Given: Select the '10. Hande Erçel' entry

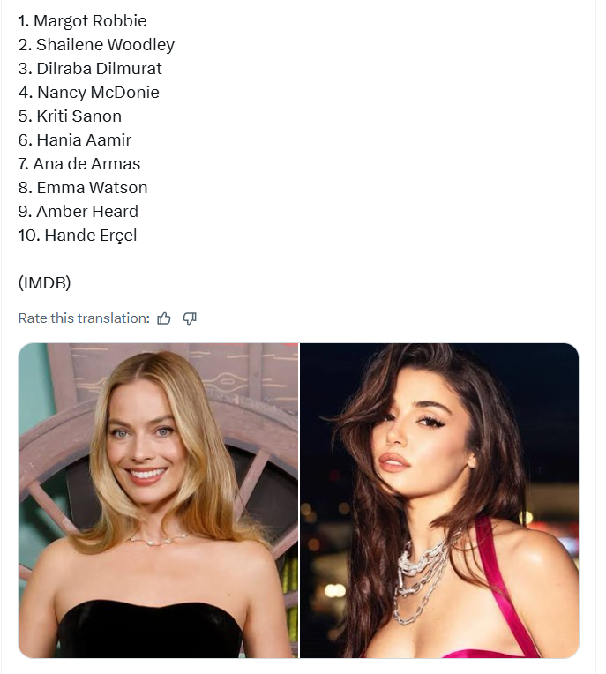Looking at the screenshot, I should point(78,235).
